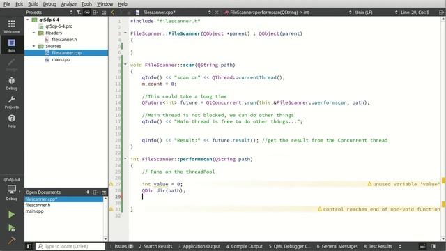Open output pane selector arrows
This screenshot has width=446, height=251.
[400, 246]
